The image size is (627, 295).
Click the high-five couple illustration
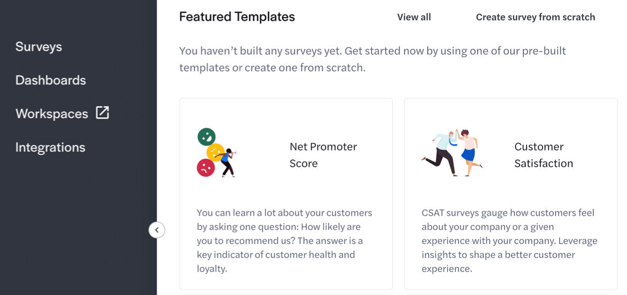pyautogui.click(x=452, y=153)
